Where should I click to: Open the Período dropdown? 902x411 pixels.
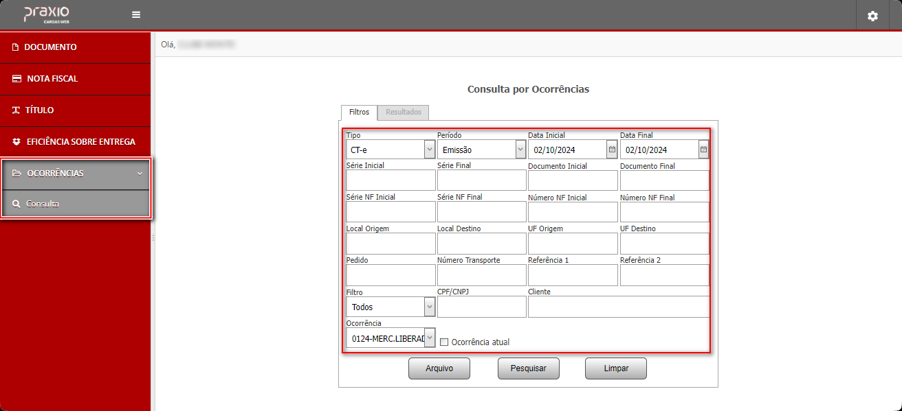tap(482, 150)
